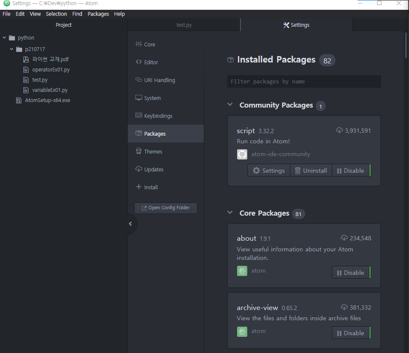Hide the tree view with arrow handle
Viewport: 409px width, 353px height.
[131, 224]
